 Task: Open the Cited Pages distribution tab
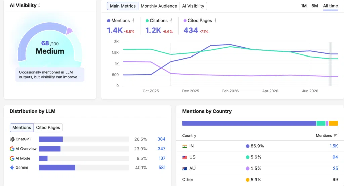point(48,127)
